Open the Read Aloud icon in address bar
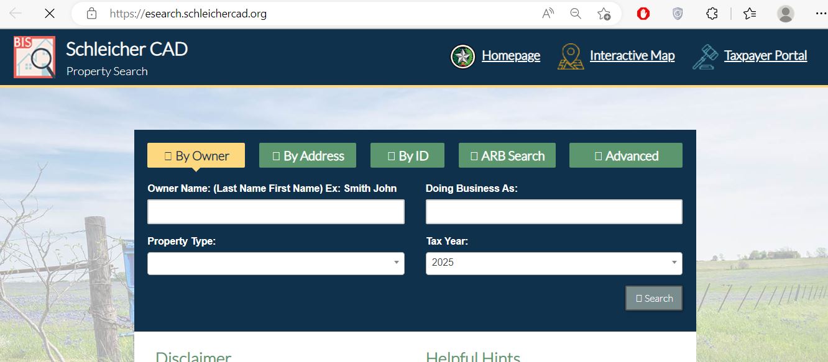The image size is (828, 362). click(x=548, y=14)
